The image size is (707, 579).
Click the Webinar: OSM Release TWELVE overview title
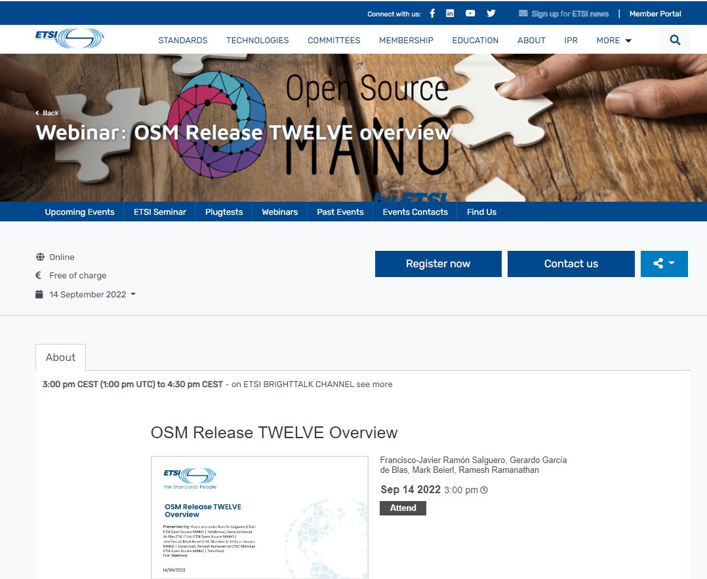click(x=243, y=132)
